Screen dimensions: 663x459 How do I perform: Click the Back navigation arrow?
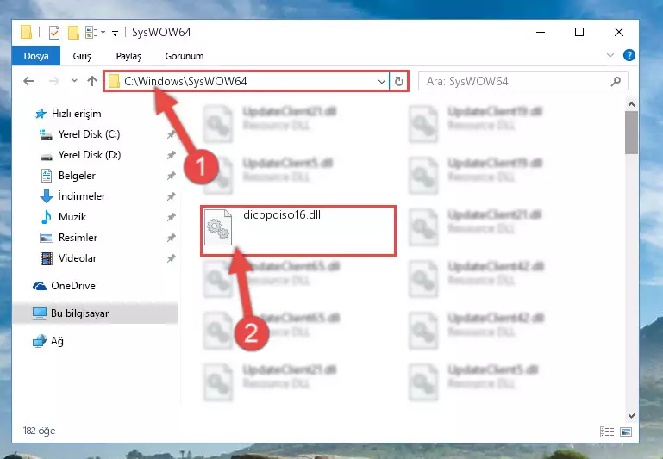[28, 81]
